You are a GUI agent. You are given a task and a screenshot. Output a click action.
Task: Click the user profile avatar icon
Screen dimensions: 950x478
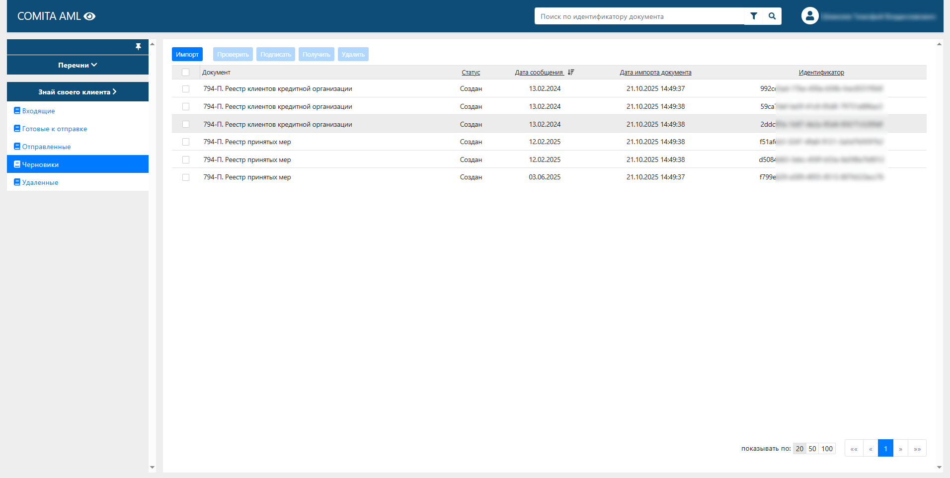tap(809, 16)
